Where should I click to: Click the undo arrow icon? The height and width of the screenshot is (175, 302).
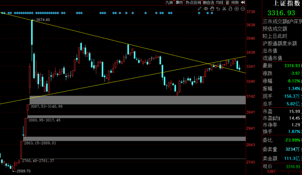coord(218,9)
